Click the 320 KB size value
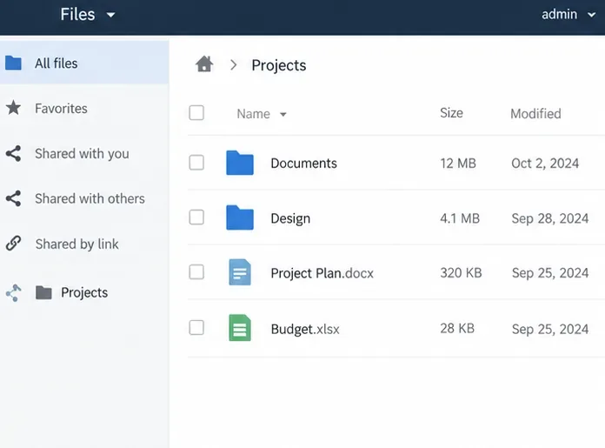 click(x=461, y=272)
